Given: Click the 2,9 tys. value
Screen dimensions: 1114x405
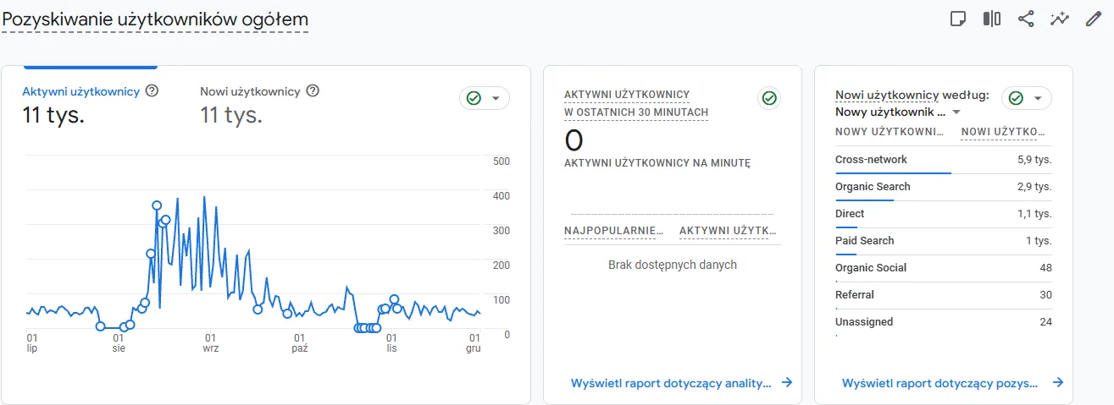Looking at the screenshot, I should (x=1034, y=187).
